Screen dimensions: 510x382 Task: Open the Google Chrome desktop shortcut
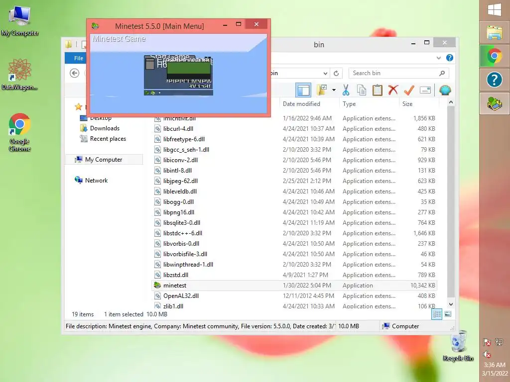19,132
